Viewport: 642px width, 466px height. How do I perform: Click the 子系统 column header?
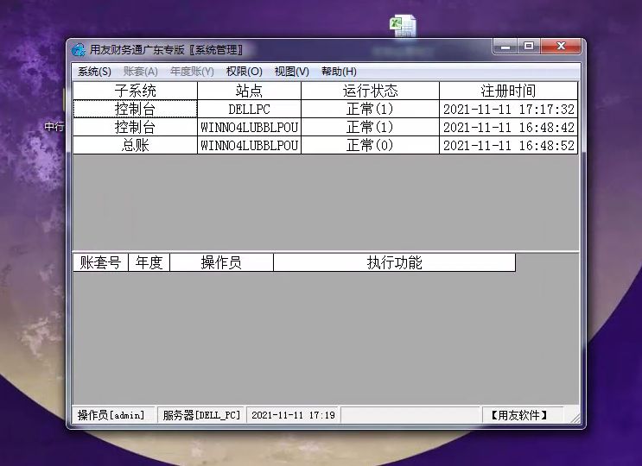pyautogui.click(x=135, y=91)
